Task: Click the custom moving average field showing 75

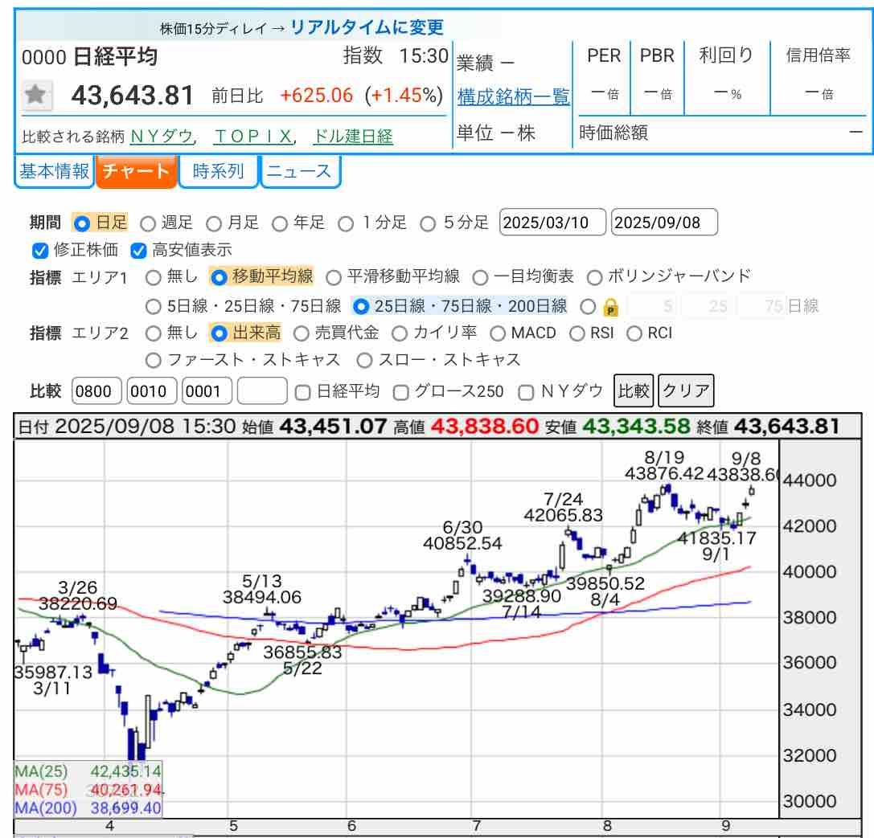Action: point(762,306)
